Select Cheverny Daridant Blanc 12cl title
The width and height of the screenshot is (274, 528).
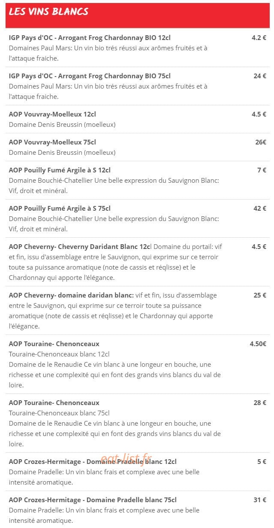80,247
